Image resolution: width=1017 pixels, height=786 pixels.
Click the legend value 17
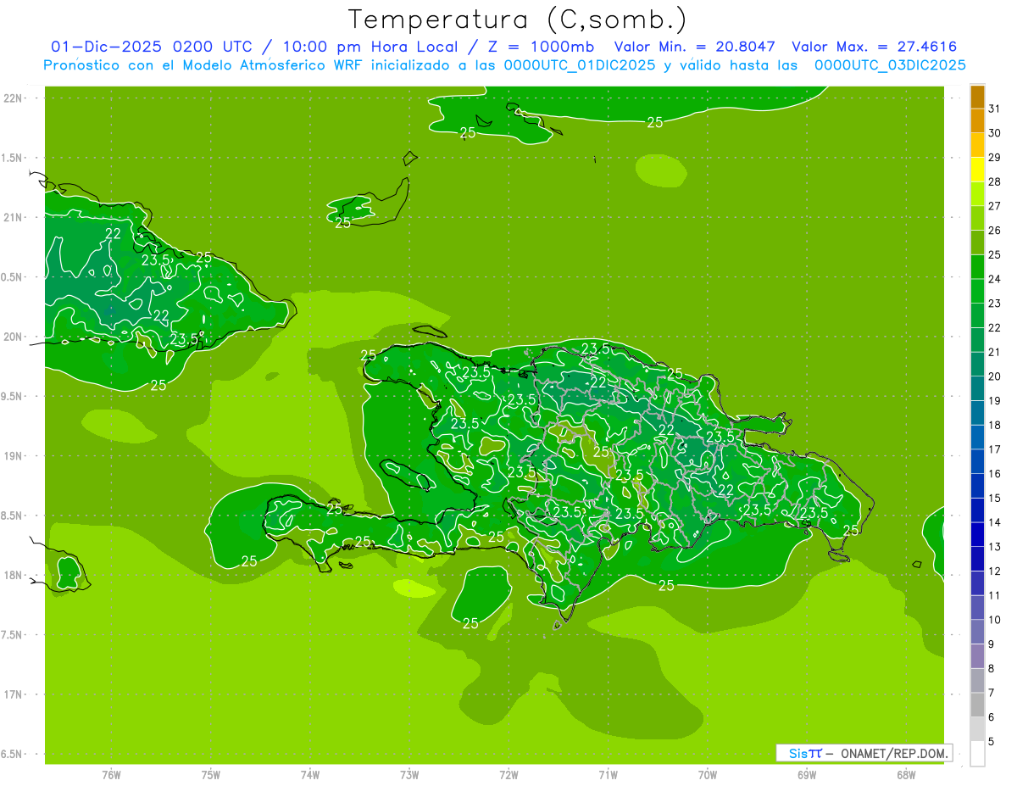point(995,449)
